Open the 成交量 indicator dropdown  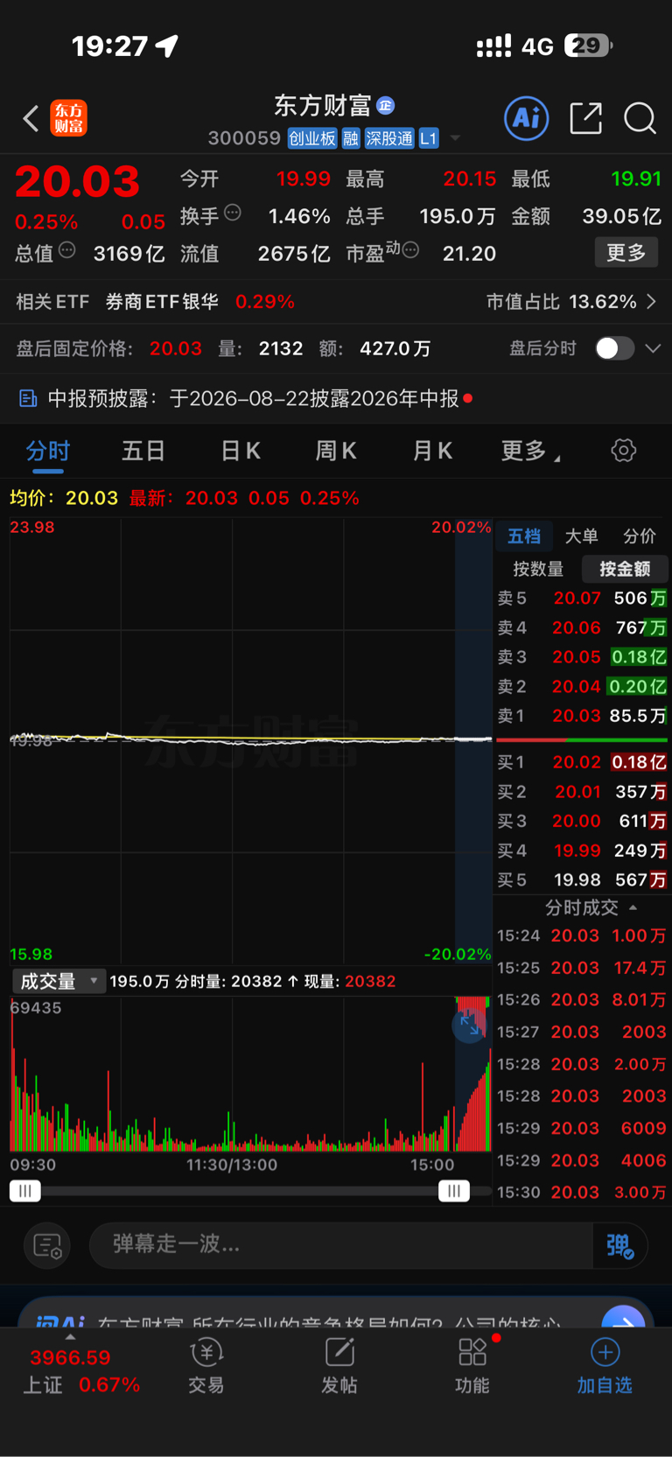(59, 981)
